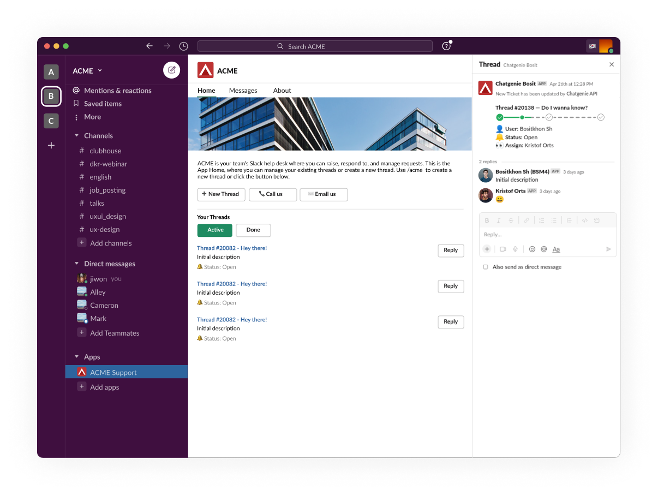Toggle formatting toolbar with Aa icon
This screenshot has width=658, height=495.
556,249
